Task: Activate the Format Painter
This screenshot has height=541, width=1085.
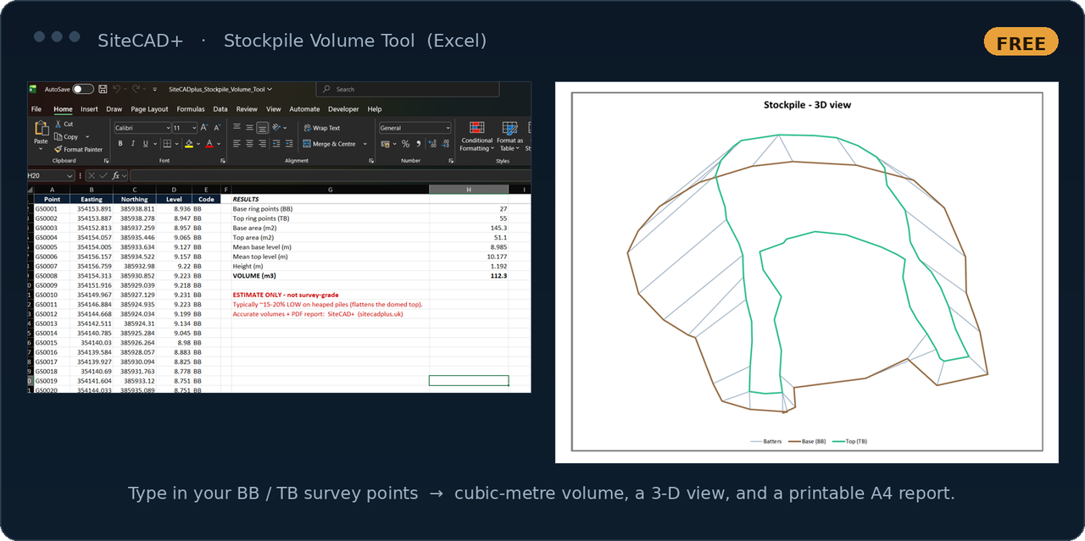Action: coord(78,150)
